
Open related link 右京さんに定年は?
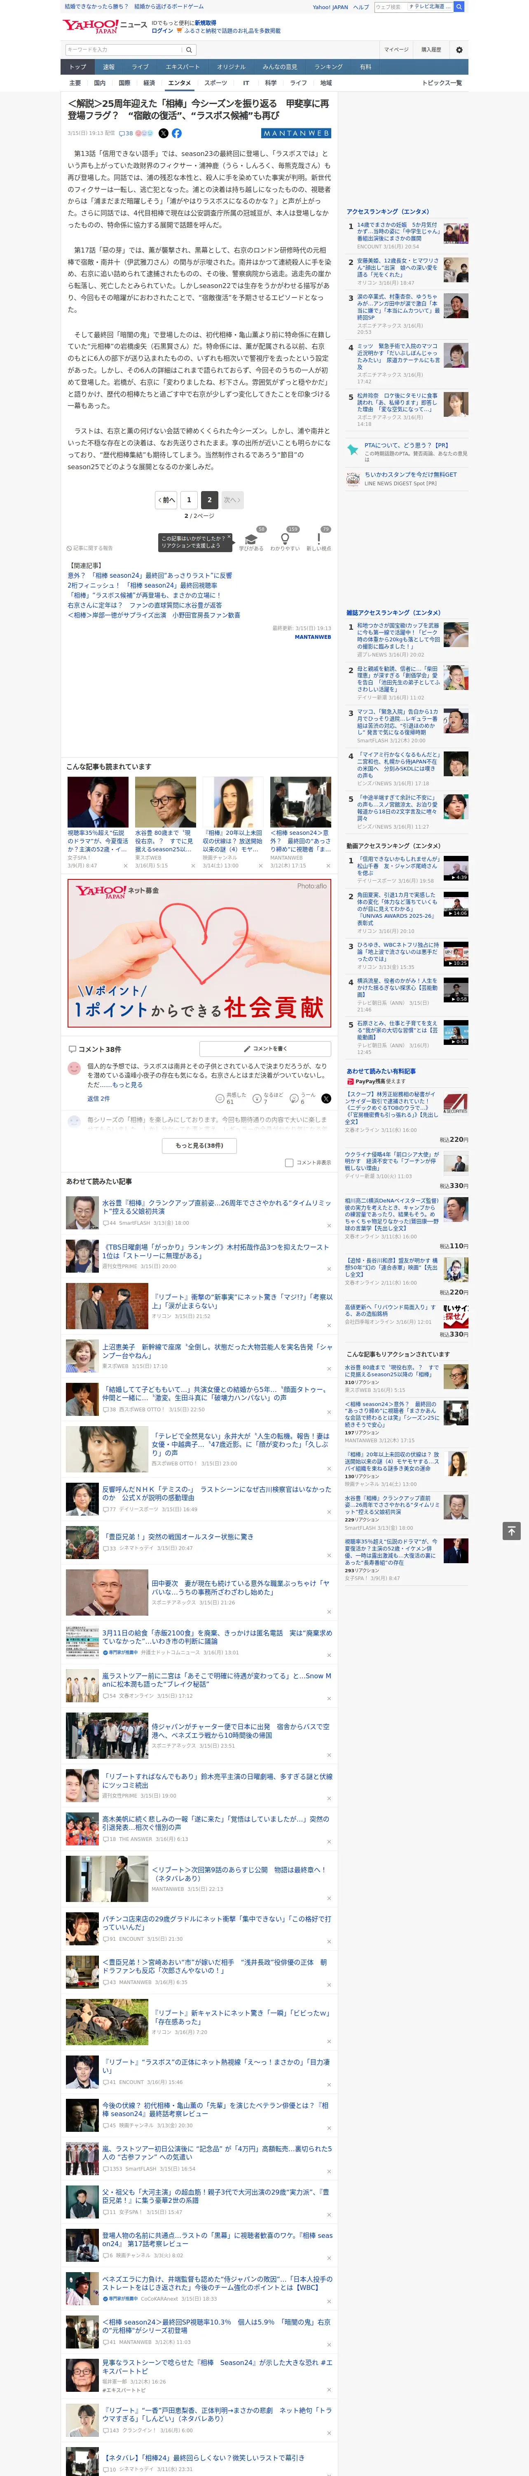click(x=144, y=605)
